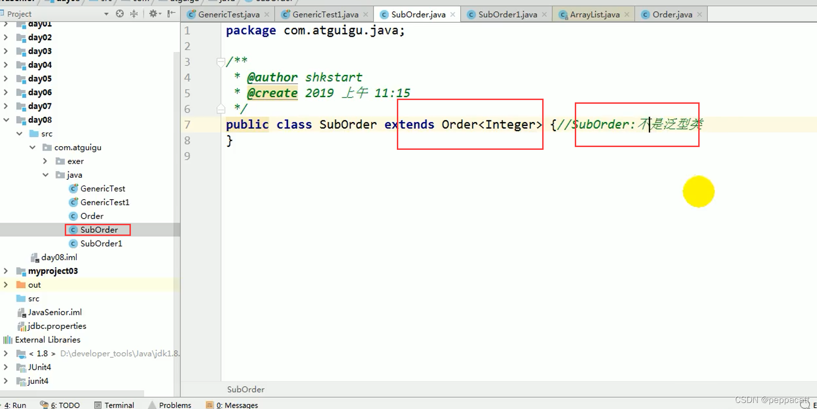
Task: Expand the day04 module
Action: (x=6, y=65)
